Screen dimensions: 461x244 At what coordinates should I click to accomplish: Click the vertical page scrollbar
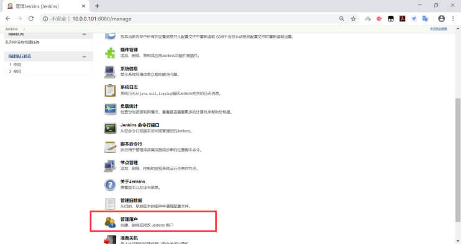[458, 160]
